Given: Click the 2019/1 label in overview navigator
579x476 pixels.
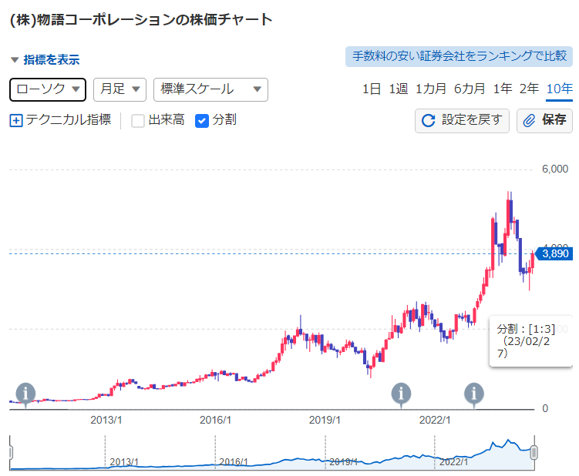Looking at the screenshot, I should point(343,461).
